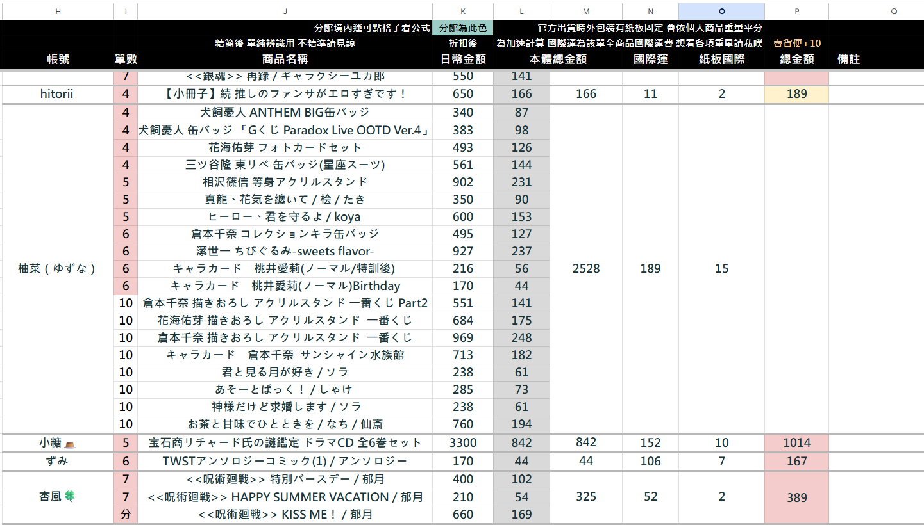Click yen amount 3300
Image resolution: width=924 pixels, height=525 pixels.
(x=463, y=442)
